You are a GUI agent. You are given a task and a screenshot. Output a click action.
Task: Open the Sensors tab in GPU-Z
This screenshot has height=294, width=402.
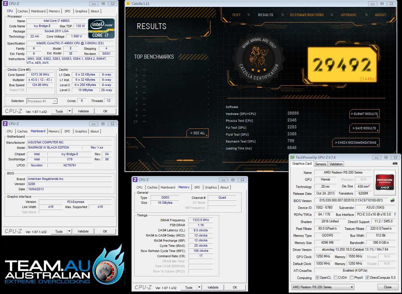[321, 164]
